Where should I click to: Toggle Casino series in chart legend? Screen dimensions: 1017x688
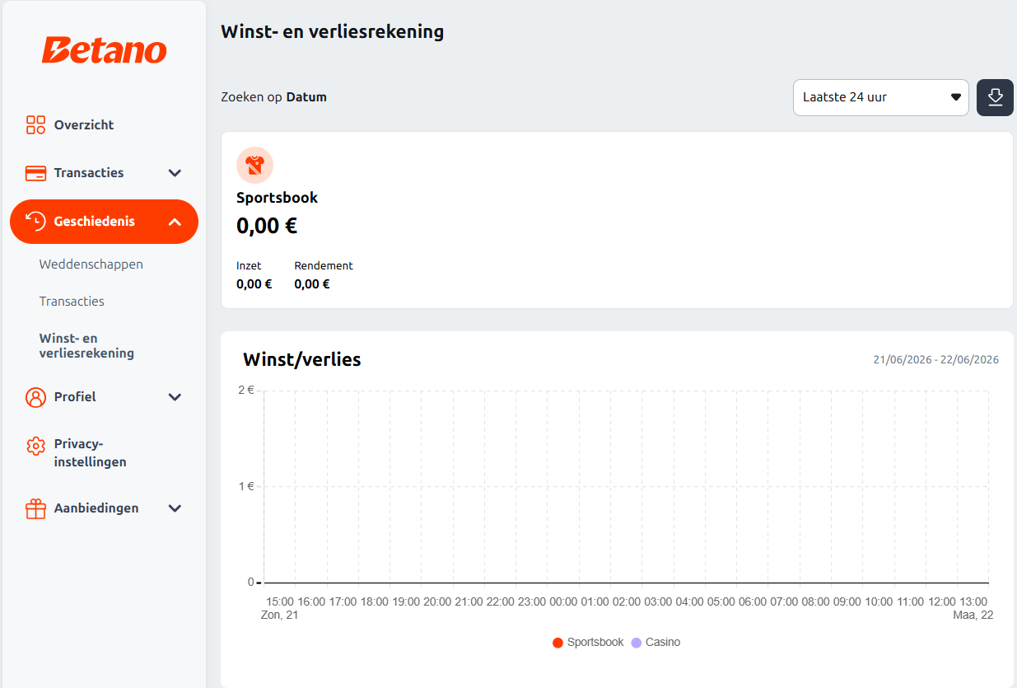pyautogui.click(x=655, y=642)
